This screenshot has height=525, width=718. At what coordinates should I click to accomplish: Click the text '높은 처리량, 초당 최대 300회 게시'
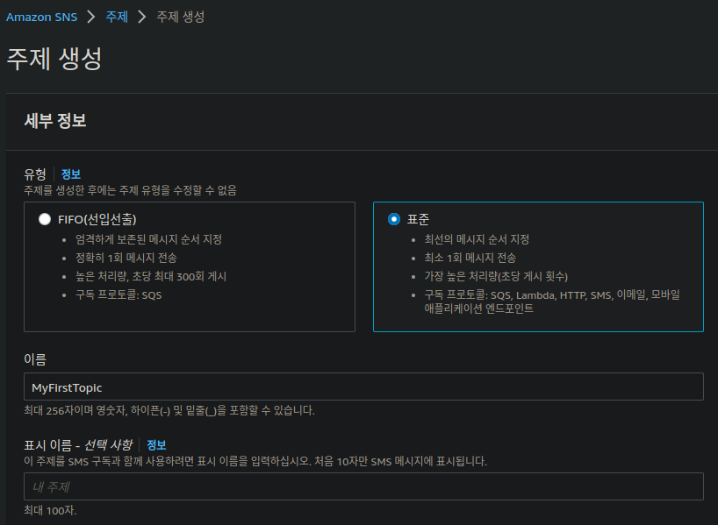(x=151, y=277)
